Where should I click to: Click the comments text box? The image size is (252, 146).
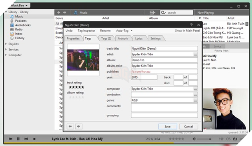pos(164,107)
